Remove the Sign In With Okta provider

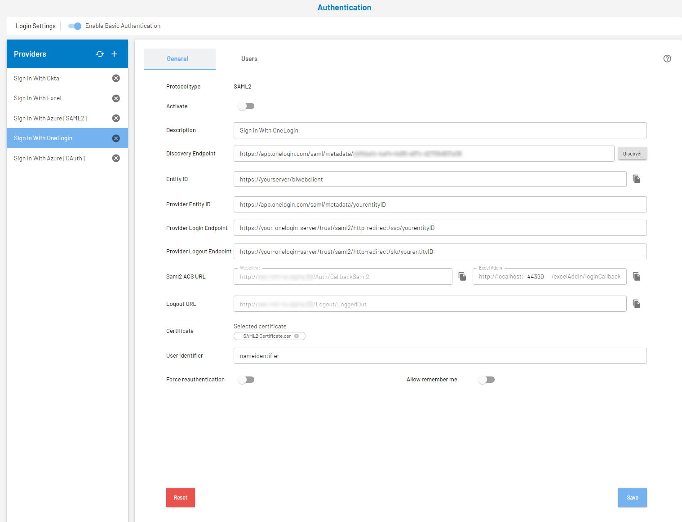click(x=116, y=78)
